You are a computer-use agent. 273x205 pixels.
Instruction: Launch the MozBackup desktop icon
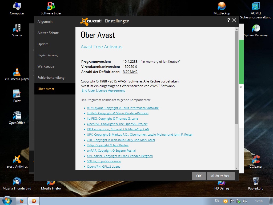tap(222, 9)
